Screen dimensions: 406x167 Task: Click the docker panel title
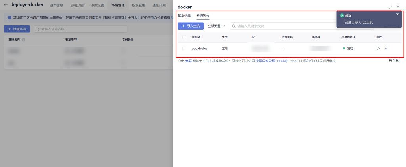point(185,7)
